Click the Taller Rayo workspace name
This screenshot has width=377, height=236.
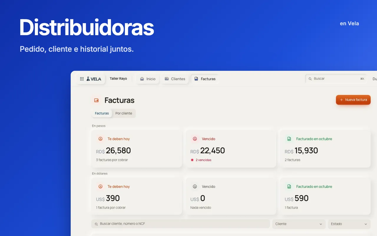[118, 79]
